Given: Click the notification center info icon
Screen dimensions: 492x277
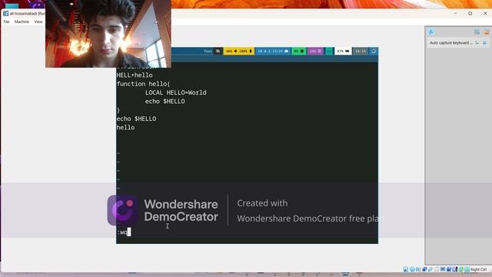Looking at the screenshot, I should pyautogui.click(x=431, y=32).
